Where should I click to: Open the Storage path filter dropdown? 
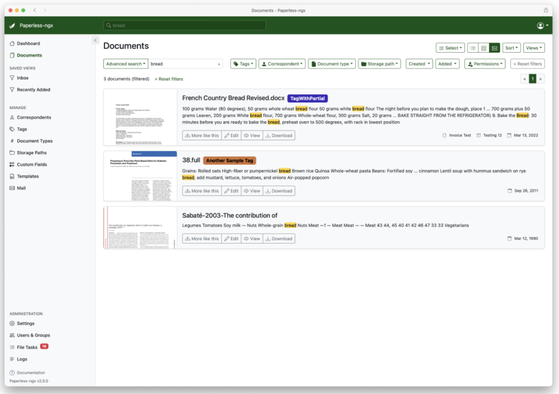click(x=380, y=64)
